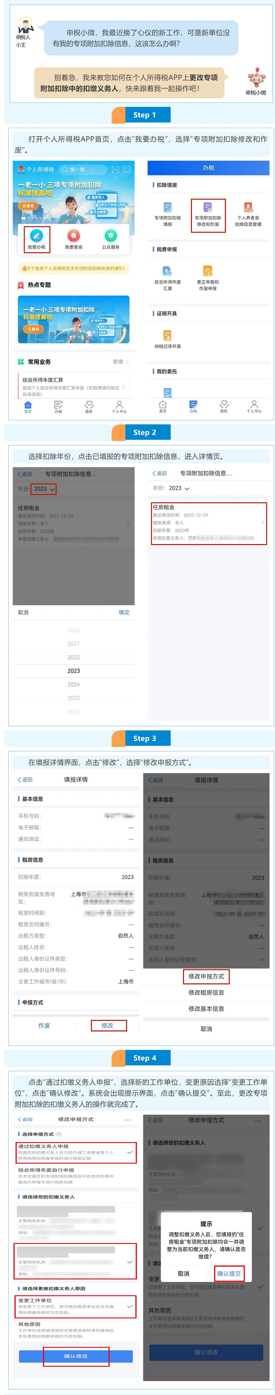Tap 确定 on the year picker
This screenshot has width=275, height=1395.
124,612
